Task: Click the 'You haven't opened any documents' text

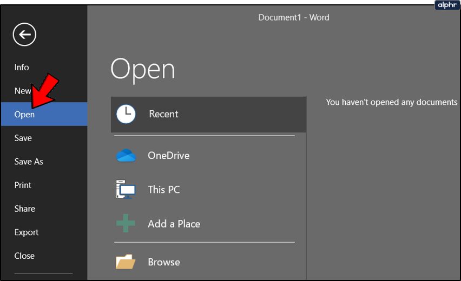Action: [x=392, y=102]
